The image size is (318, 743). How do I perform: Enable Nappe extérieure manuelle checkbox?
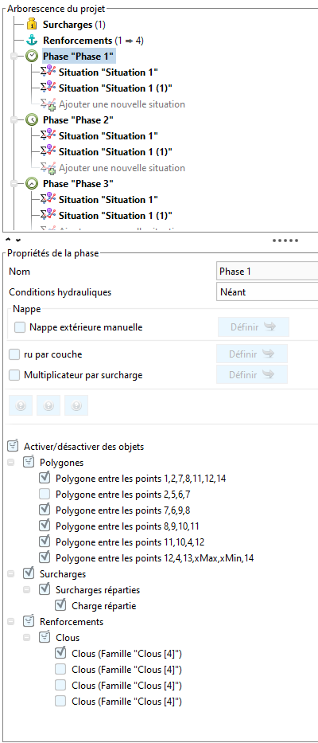click(x=20, y=327)
